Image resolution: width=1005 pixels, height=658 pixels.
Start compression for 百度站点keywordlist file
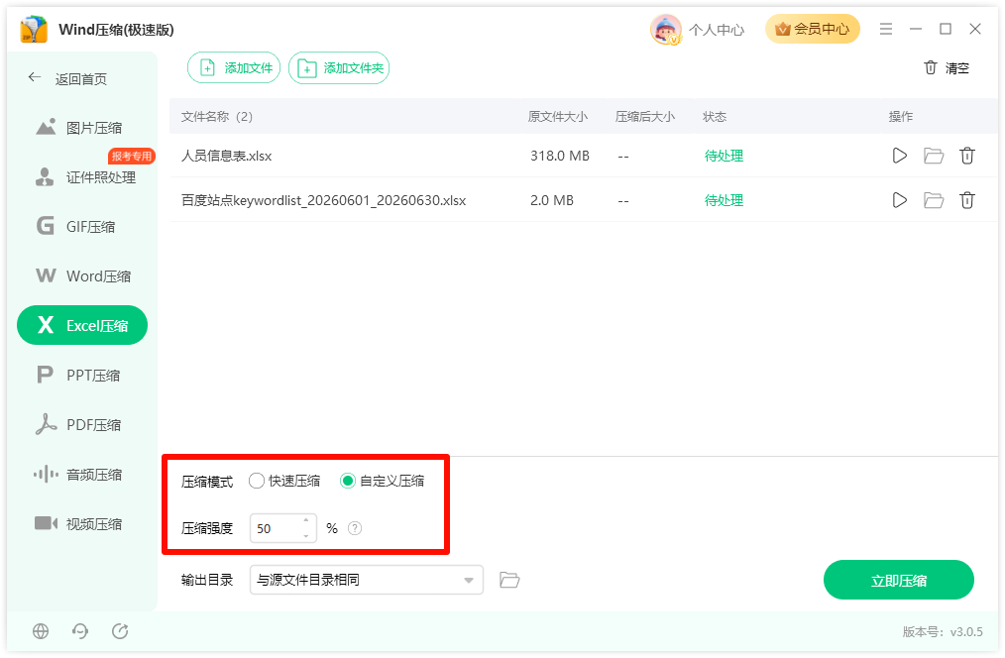coord(899,200)
